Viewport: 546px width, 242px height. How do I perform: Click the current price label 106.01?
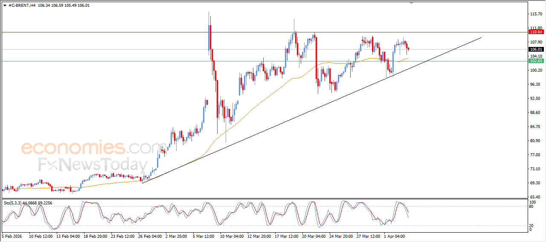536,50
